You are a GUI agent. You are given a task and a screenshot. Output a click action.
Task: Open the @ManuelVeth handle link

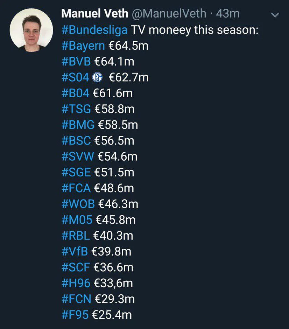point(169,14)
